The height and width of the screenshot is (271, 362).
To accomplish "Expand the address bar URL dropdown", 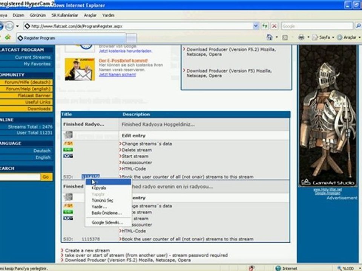I will 256,26.
